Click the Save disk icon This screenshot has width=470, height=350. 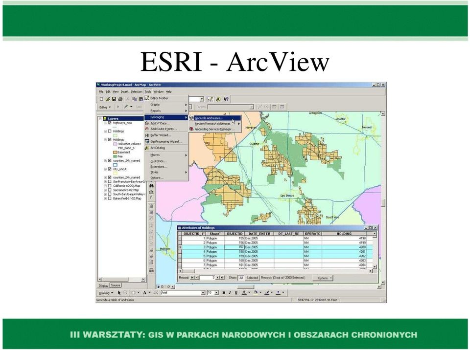(114, 99)
